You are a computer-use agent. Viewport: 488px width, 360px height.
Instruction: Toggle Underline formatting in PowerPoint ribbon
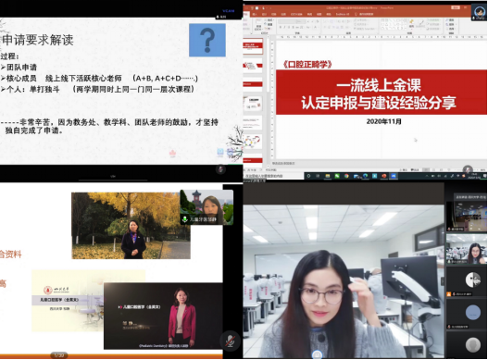click(289, 27)
